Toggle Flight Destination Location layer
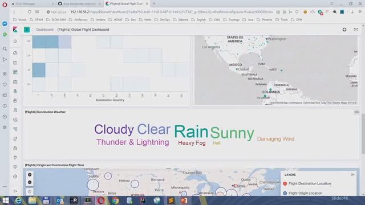Image resolution: width=365 pixels, height=205 pixels. tap(307, 183)
